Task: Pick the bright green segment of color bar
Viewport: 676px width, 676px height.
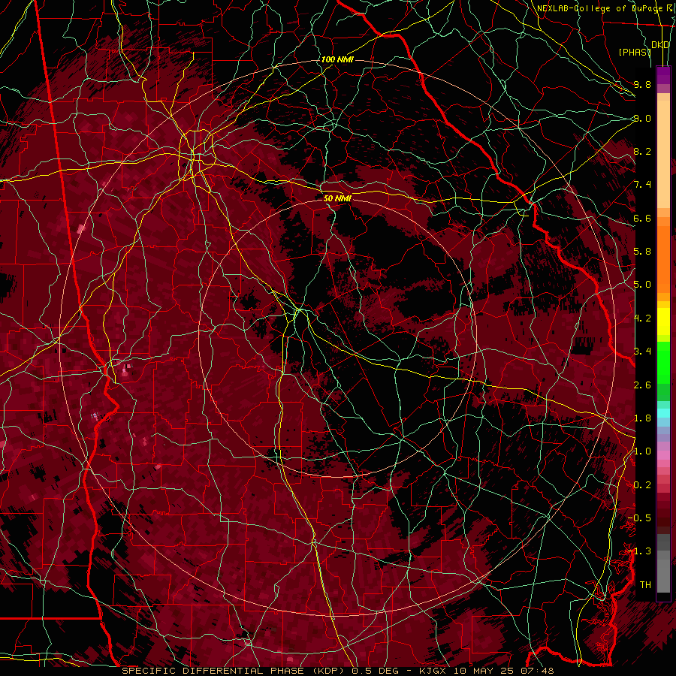Action: [x=663, y=362]
